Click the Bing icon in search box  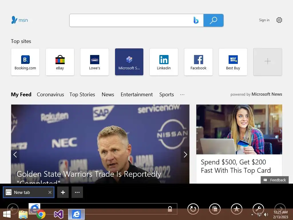click(x=196, y=20)
